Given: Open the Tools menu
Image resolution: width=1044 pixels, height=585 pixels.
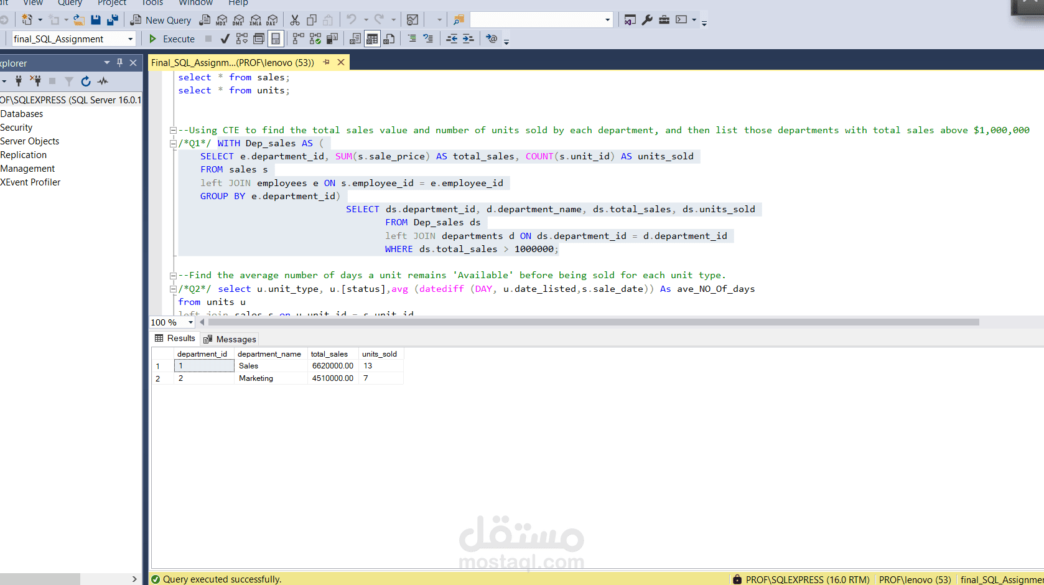Looking at the screenshot, I should coord(152,3).
